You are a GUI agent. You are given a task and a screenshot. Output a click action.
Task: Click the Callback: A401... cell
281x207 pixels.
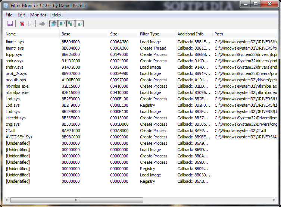[193, 80]
